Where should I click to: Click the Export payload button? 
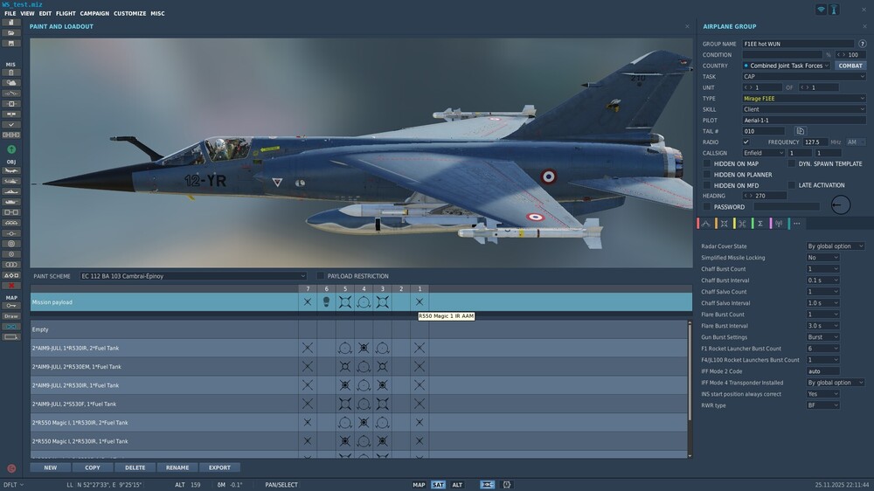(x=219, y=467)
